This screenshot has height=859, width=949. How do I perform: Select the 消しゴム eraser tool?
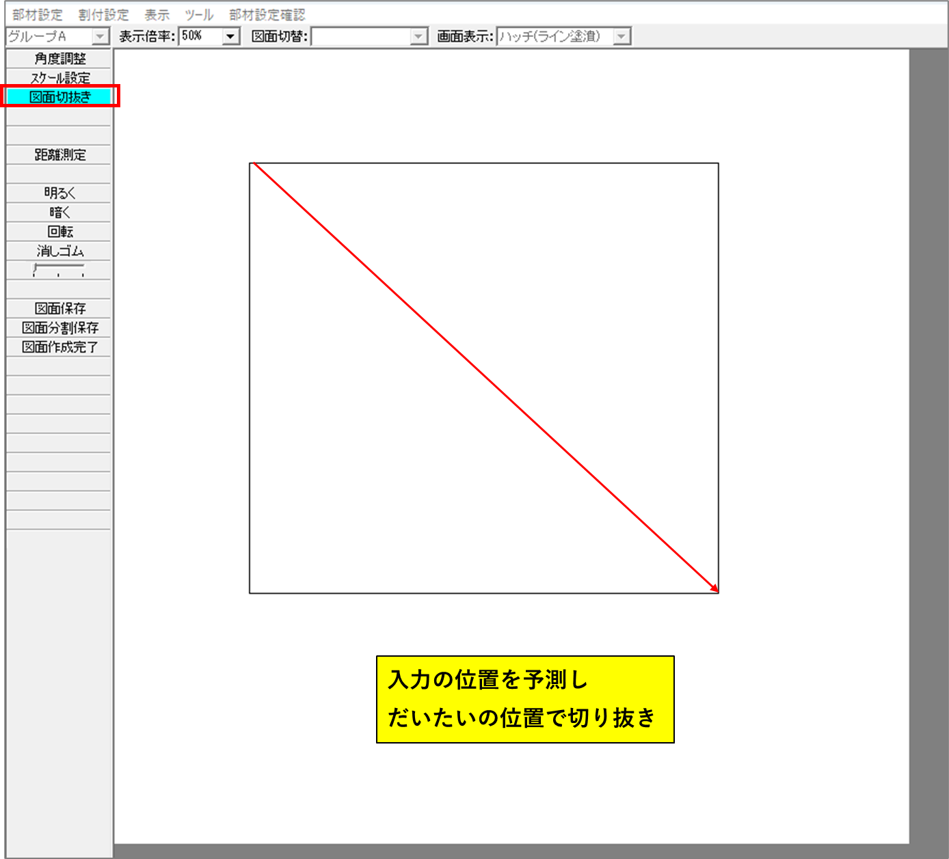click(59, 251)
